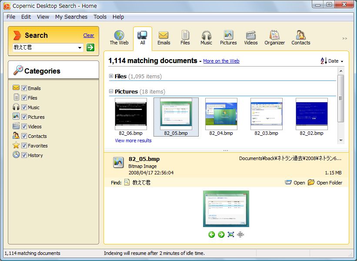357x261 pixels.
Task: Click the Favorites star icon in Categories
Action: 16,145
